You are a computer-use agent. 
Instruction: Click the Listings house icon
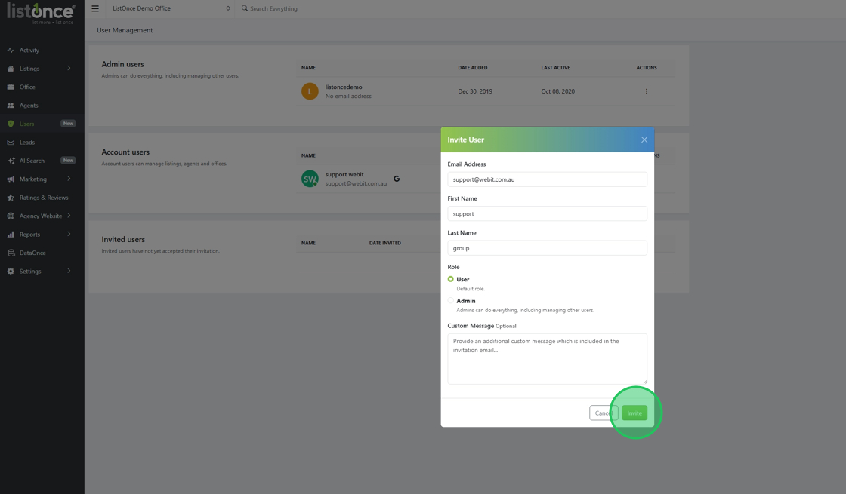tap(11, 69)
